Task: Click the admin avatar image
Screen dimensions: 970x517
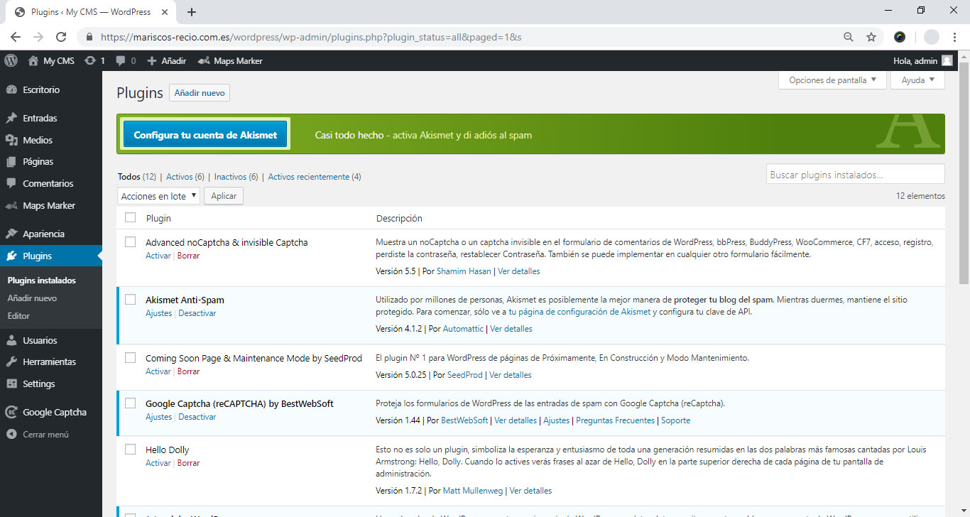Action: [x=947, y=61]
